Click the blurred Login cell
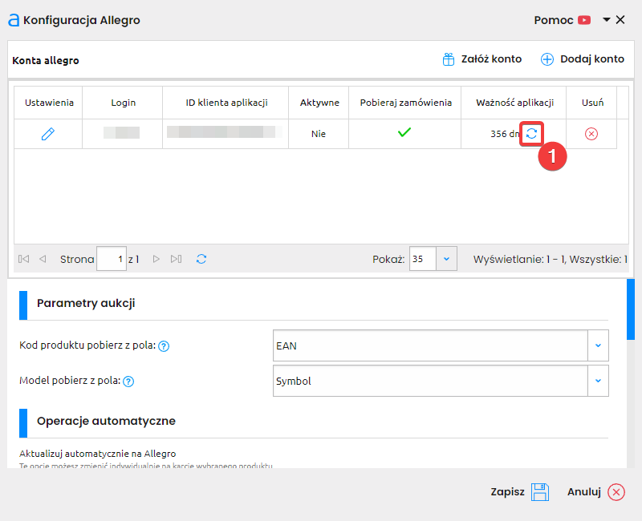This screenshot has height=521, width=642. point(122,133)
